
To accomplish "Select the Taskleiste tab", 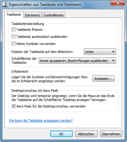I will (x=14, y=14).
